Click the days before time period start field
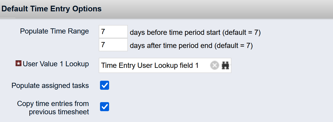The image size is (333, 122). (x=113, y=32)
